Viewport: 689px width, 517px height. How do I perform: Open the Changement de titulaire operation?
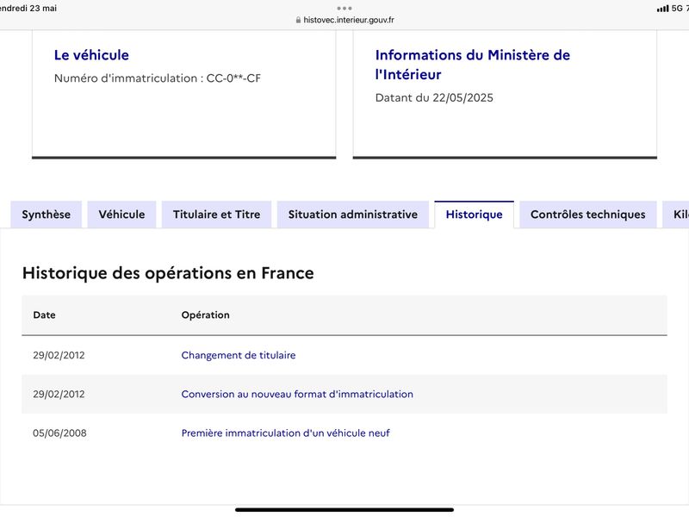(239, 355)
